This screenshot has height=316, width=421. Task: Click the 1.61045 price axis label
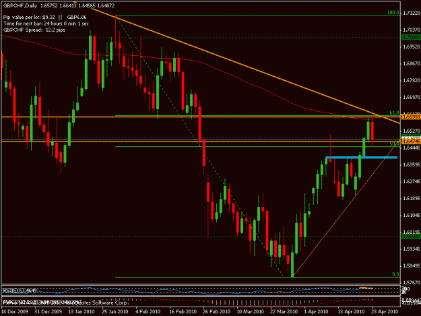tap(412, 216)
